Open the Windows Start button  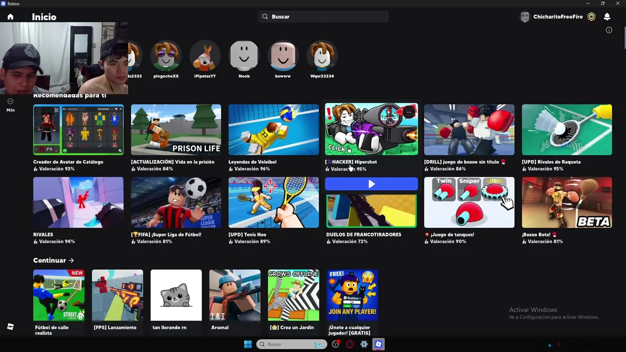(x=248, y=344)
